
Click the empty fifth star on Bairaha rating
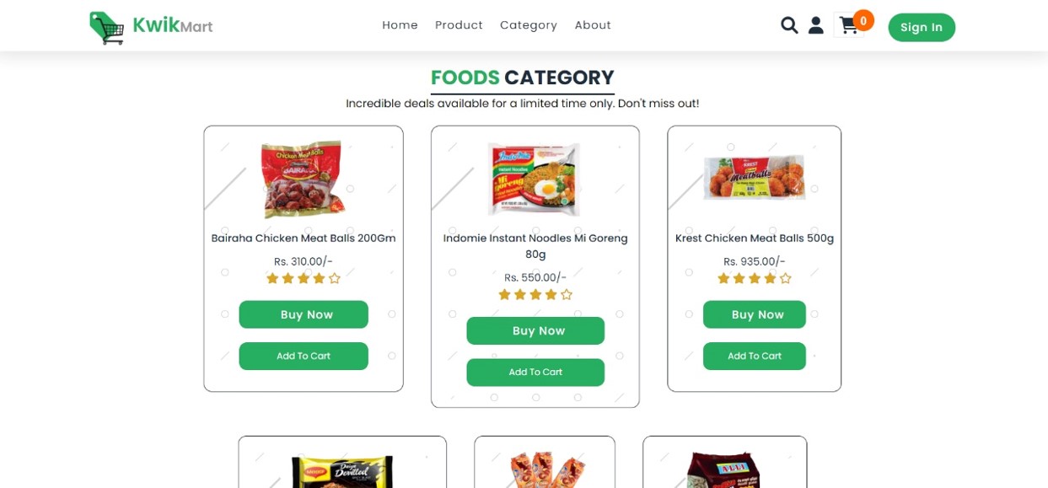335,277
